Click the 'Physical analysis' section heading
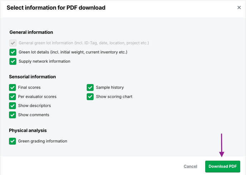 pyautogui.click(x=28, y=130)
